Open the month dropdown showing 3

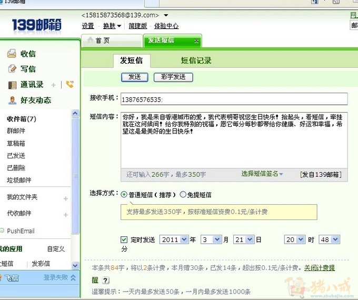point(211,239)
